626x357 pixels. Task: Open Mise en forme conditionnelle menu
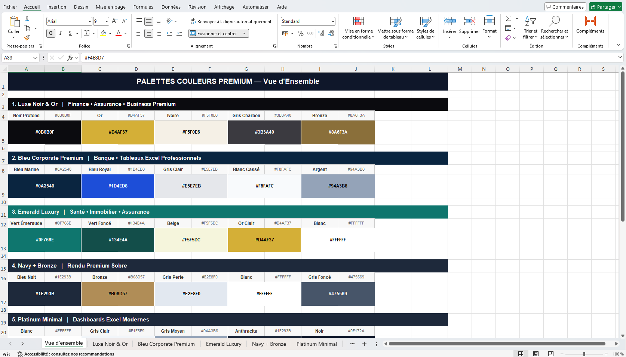(x=358, y=27)
